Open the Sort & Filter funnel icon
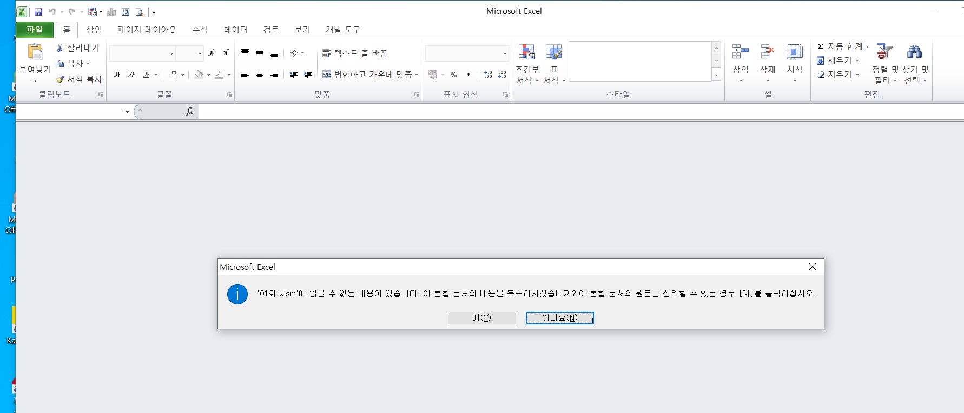Viewport: 964px width, 413px height. coord(884,52)
